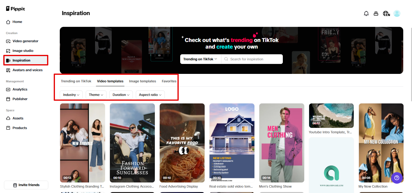Click the 'Youtube Intro Template, Tr...' title
Screen dimensions: 412x193
(330, 132)
